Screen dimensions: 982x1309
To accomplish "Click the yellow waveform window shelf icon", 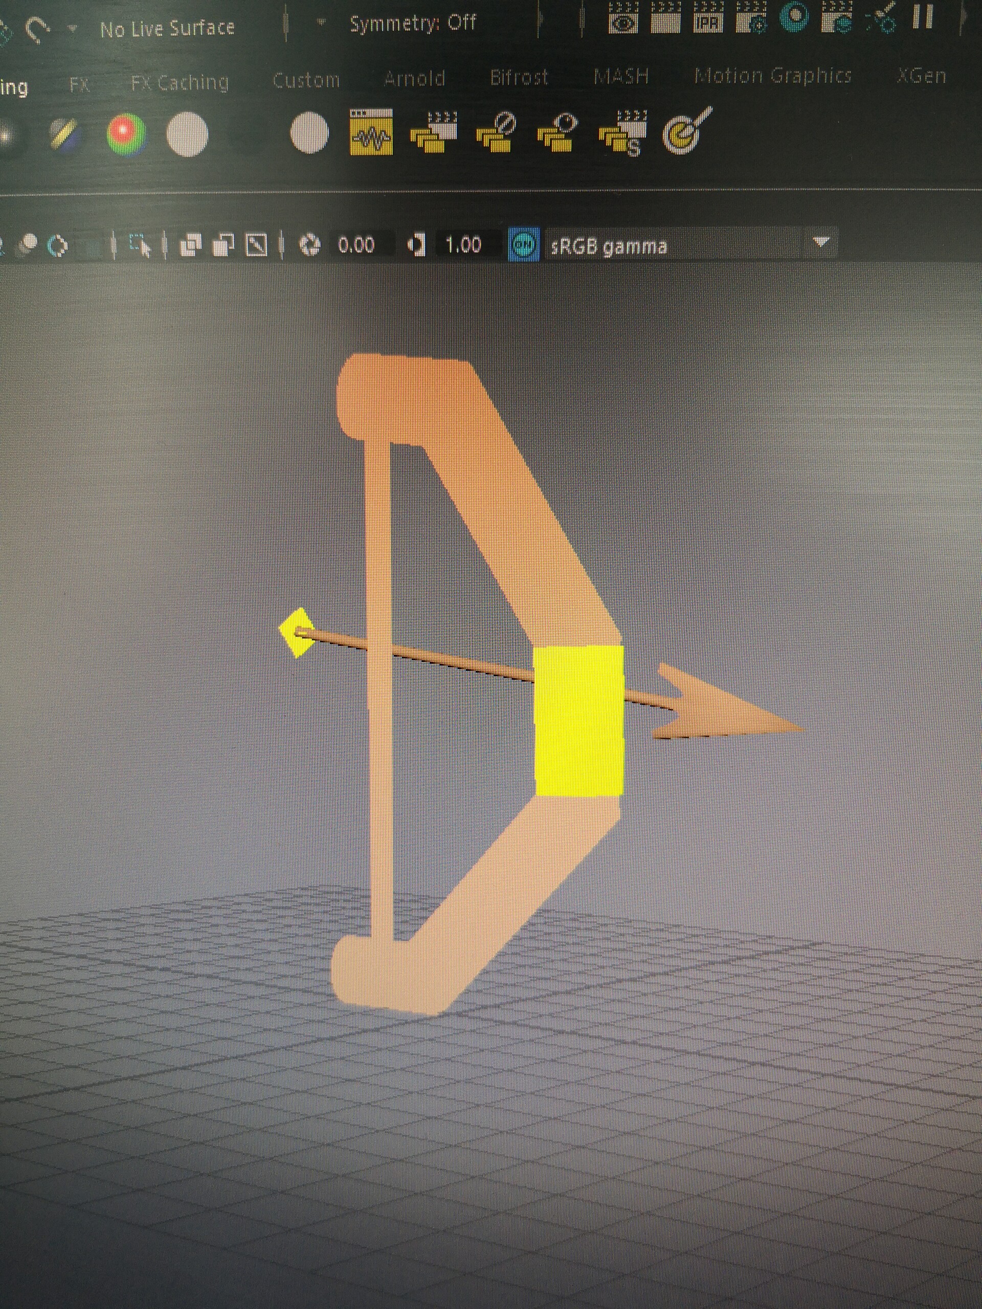I will (x=371, y=132).
